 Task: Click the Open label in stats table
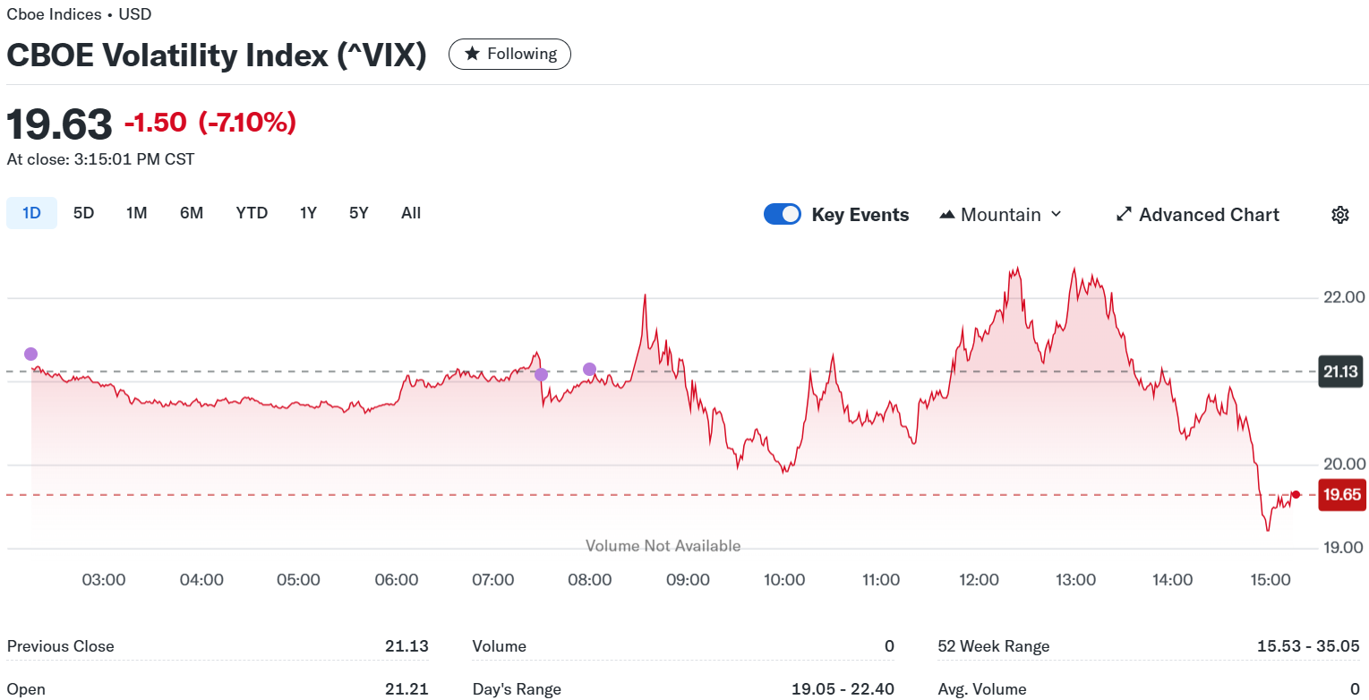[26, 689]
